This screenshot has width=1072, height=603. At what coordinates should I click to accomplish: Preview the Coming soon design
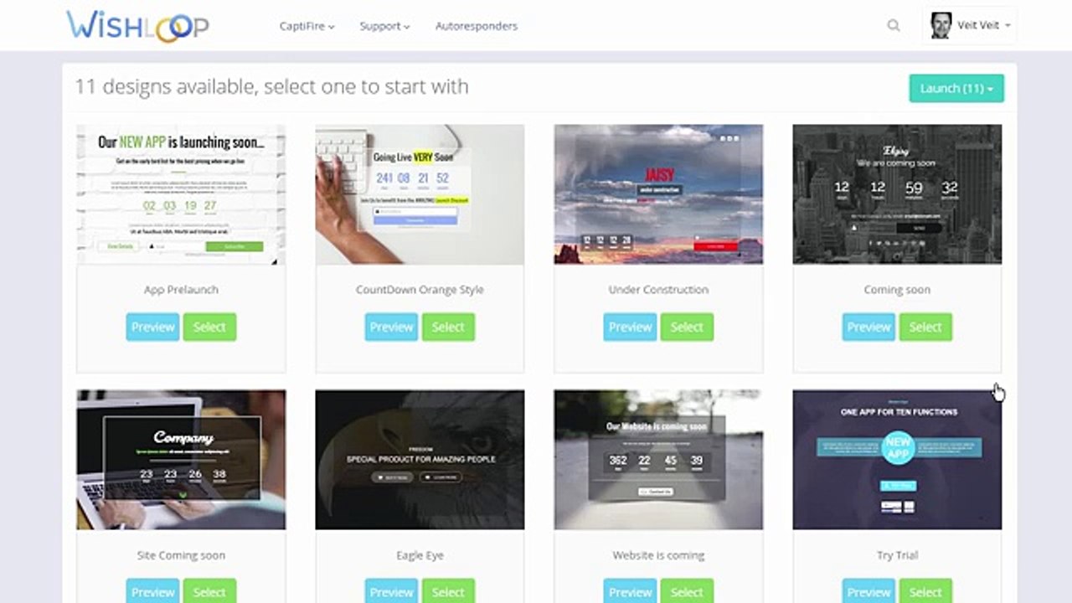click(869, 327)
